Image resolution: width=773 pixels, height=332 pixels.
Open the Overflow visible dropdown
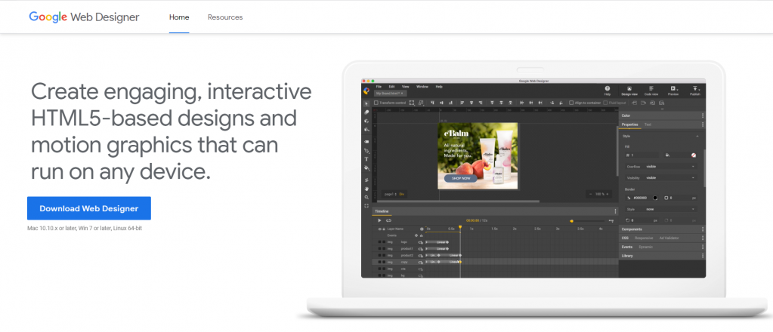tap(660, 167)
